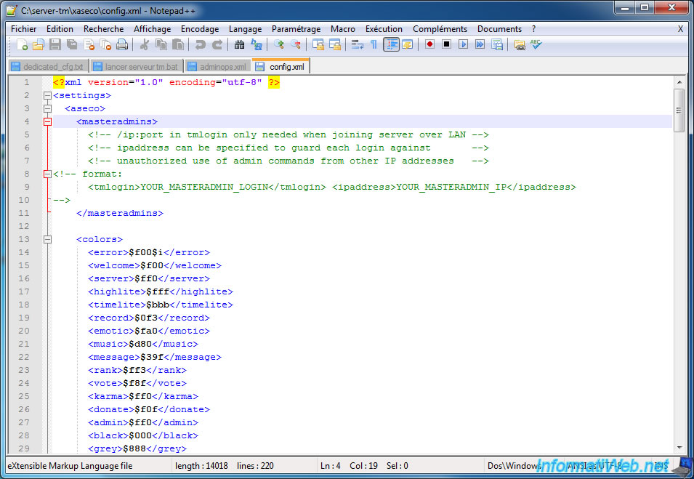694x479 pixels.
Task: Save all open files
Action: (x=70, y=44)
